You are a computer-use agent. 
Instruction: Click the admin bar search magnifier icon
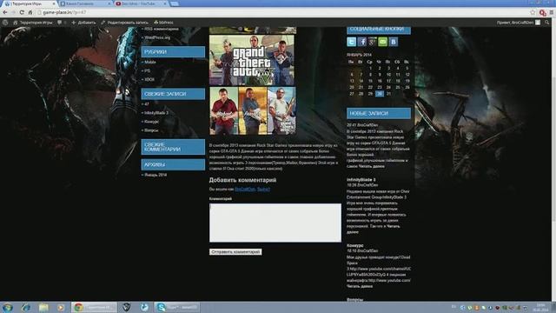coord(546,23)
